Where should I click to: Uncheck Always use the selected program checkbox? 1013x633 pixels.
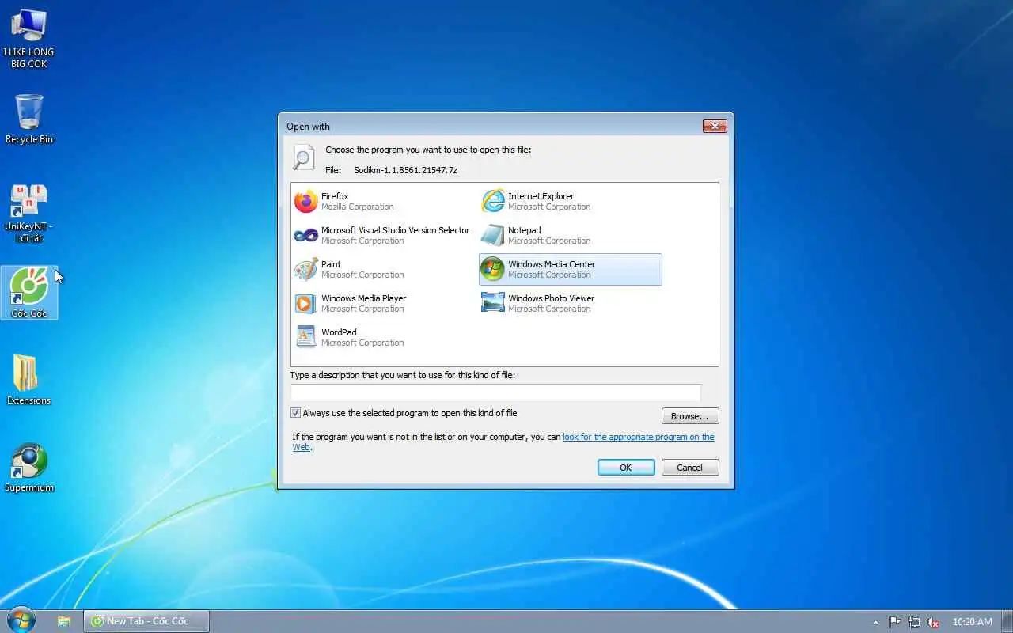tap(296, 413)
